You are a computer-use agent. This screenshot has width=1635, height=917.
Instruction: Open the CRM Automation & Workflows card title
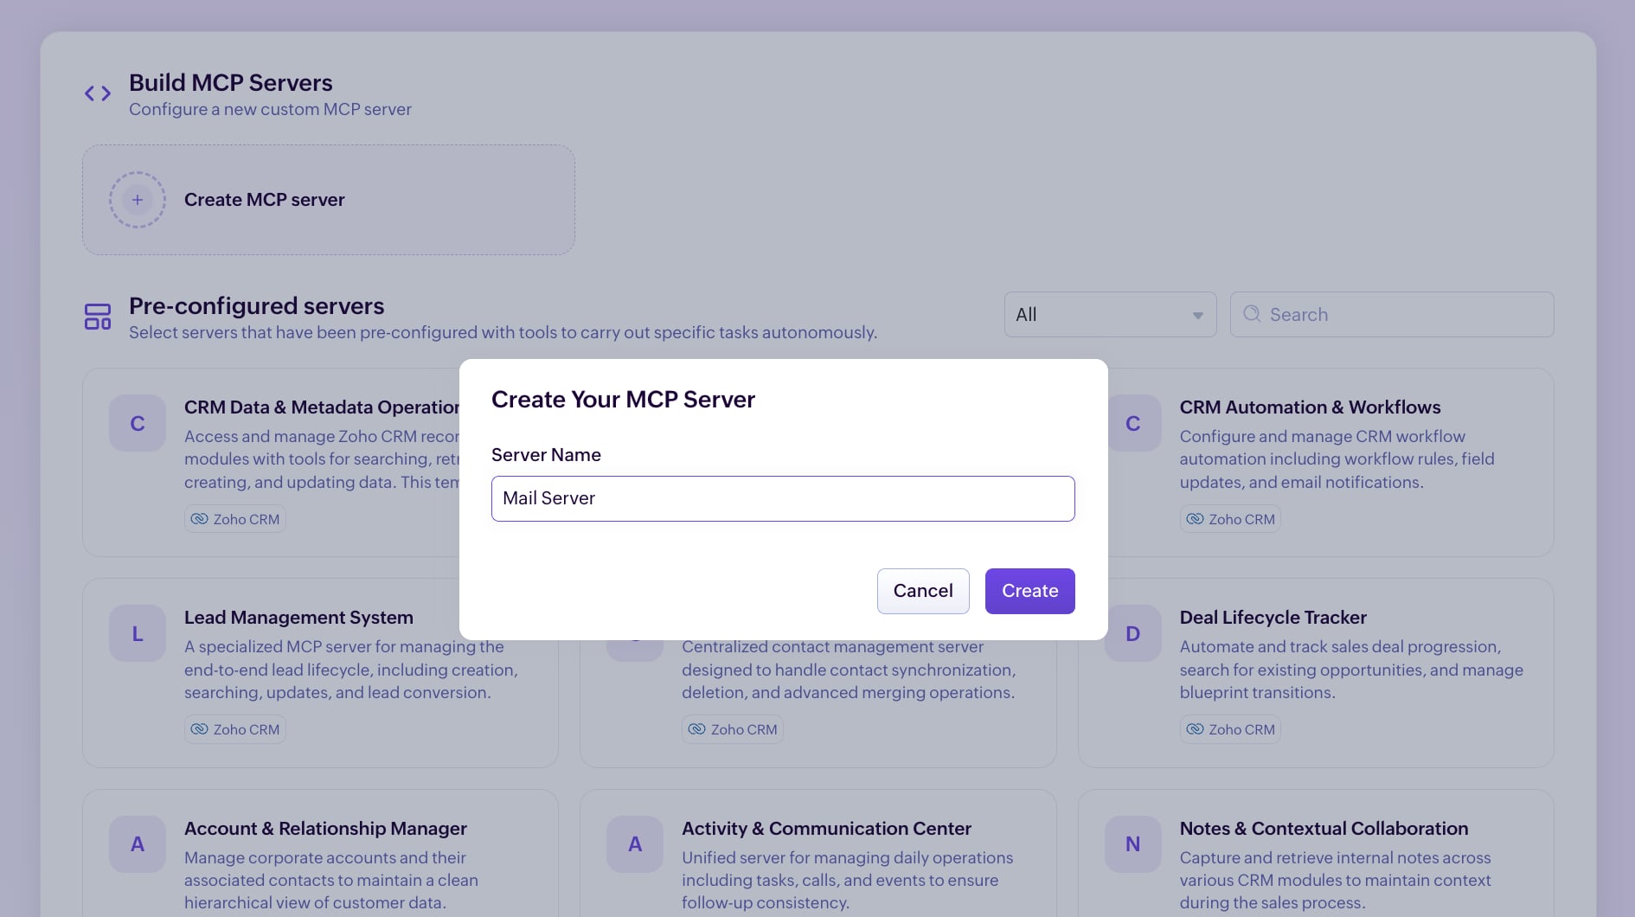1310,407
